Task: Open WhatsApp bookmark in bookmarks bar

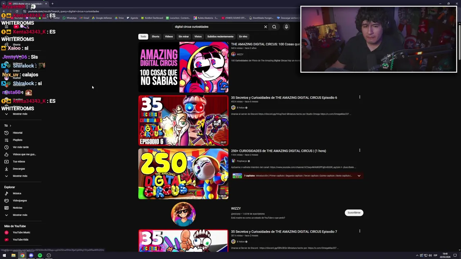Action: click(x=70, y=18)
